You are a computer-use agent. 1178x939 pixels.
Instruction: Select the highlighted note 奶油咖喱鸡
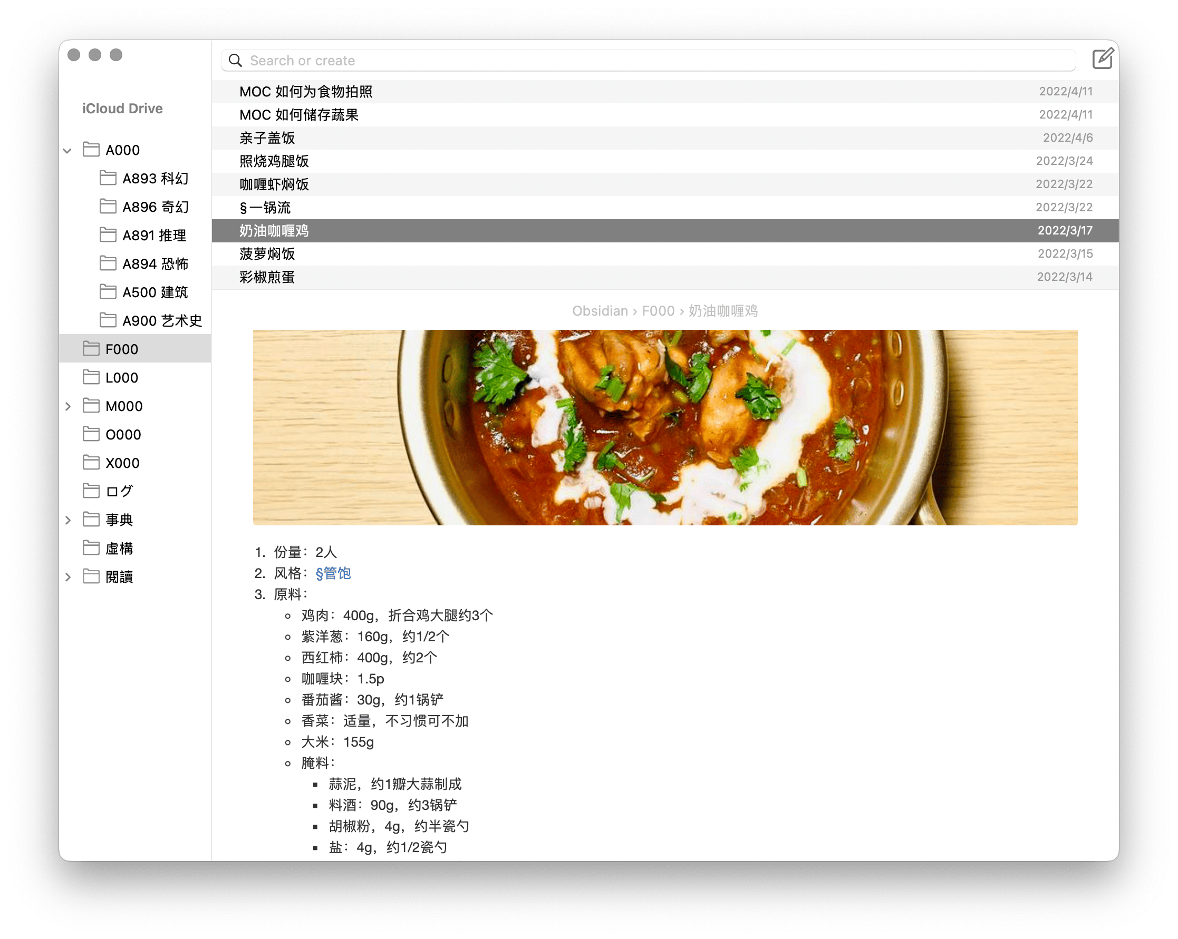coord(665,230)
